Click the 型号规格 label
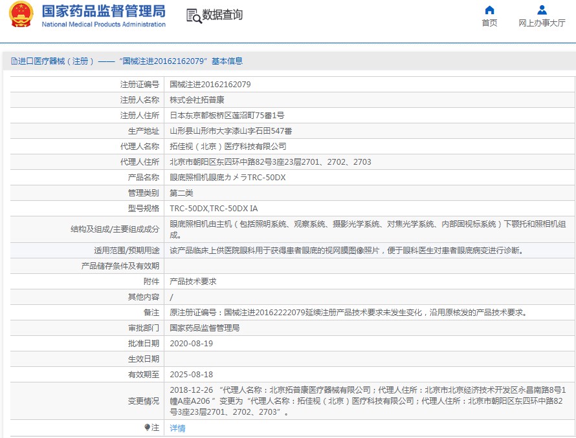Image resolution: width=576 pixels, height=438 pixels. pos(144,209)
